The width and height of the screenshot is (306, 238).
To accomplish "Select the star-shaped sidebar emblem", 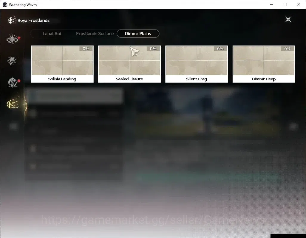I will click(12, 60).
